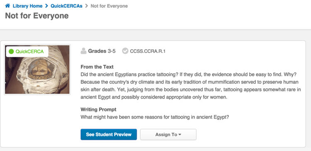Click the Writing Prompt heading
The height and width of the screenshot is (151, 311).
click(98, 110)
